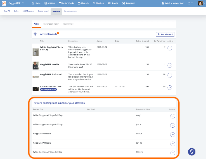Click the GaggleAMP Hoodie thumbnail image
206x159 pixels.
(x=35, y=66)
